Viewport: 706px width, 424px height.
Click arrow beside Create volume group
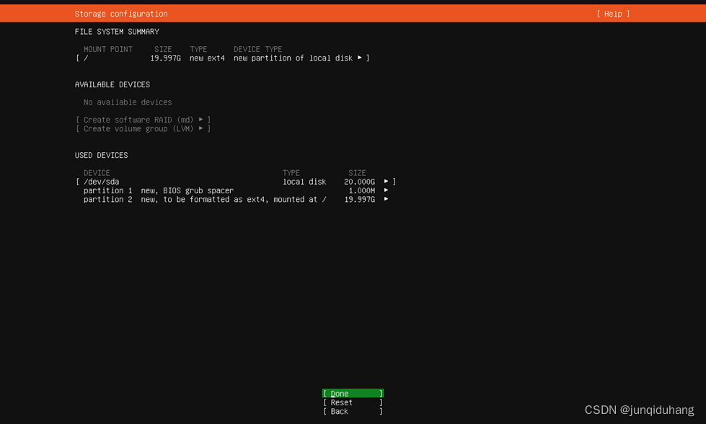coord(201,129)
